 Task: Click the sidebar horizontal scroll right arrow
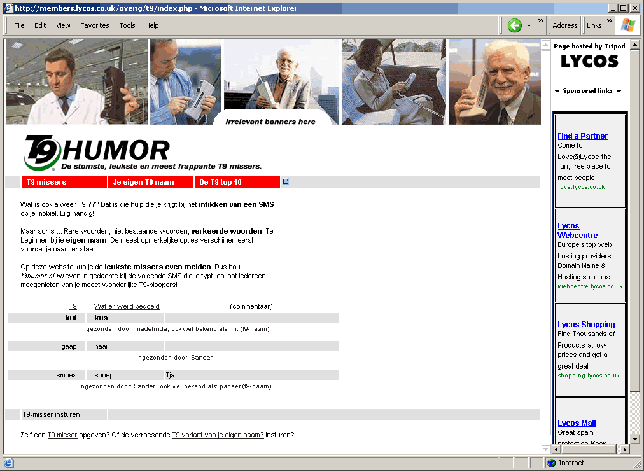[625, 449]
